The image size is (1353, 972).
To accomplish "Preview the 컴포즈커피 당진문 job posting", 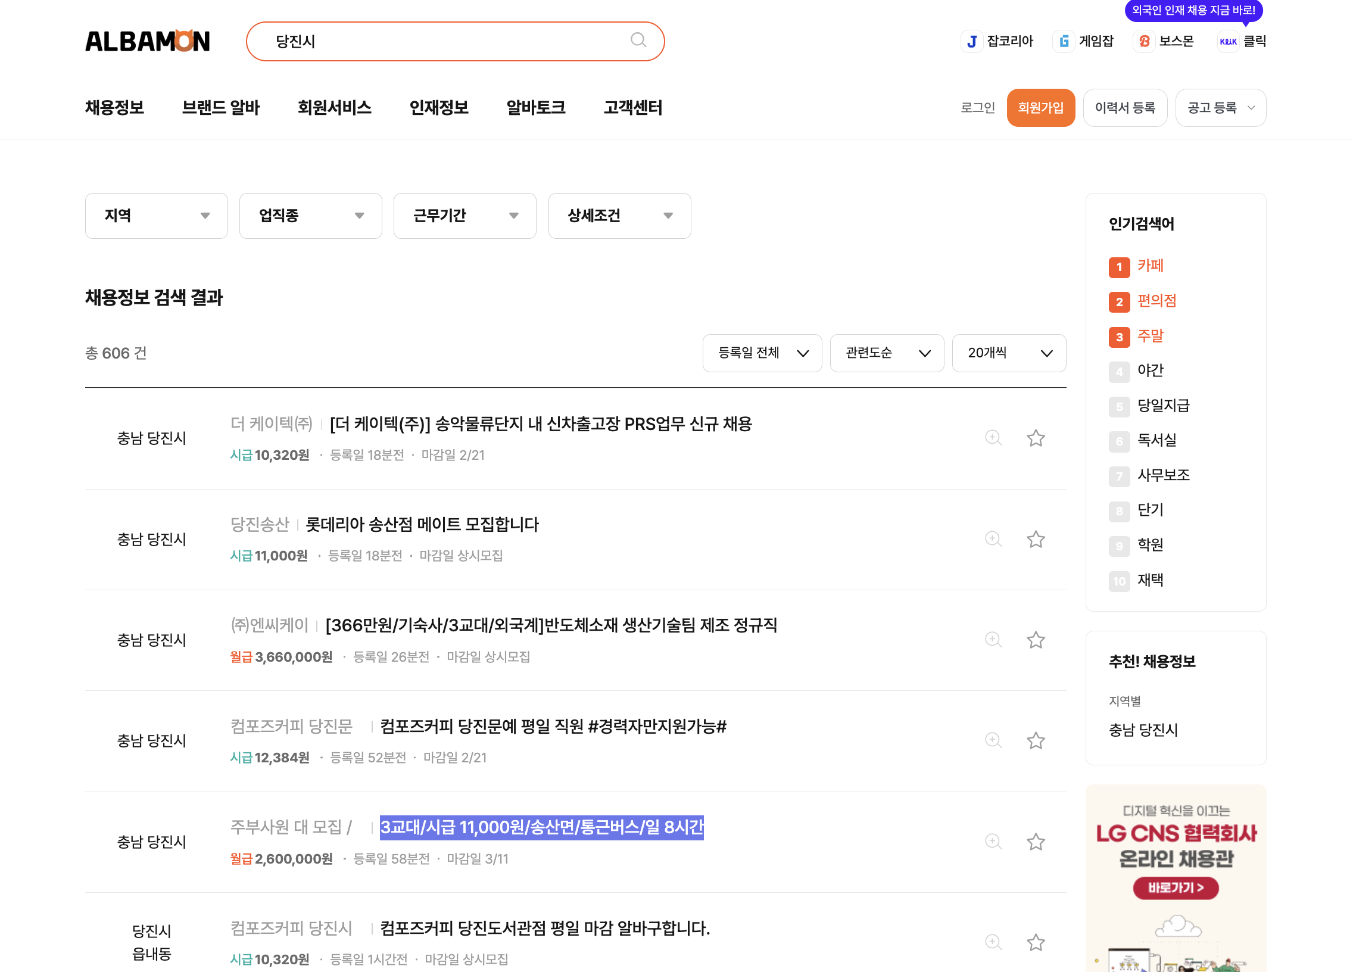I will click(993, 740).
